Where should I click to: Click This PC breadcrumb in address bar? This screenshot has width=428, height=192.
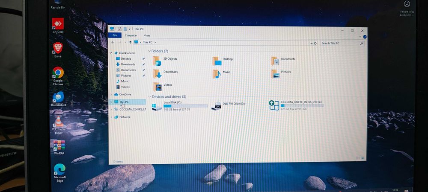148,42
